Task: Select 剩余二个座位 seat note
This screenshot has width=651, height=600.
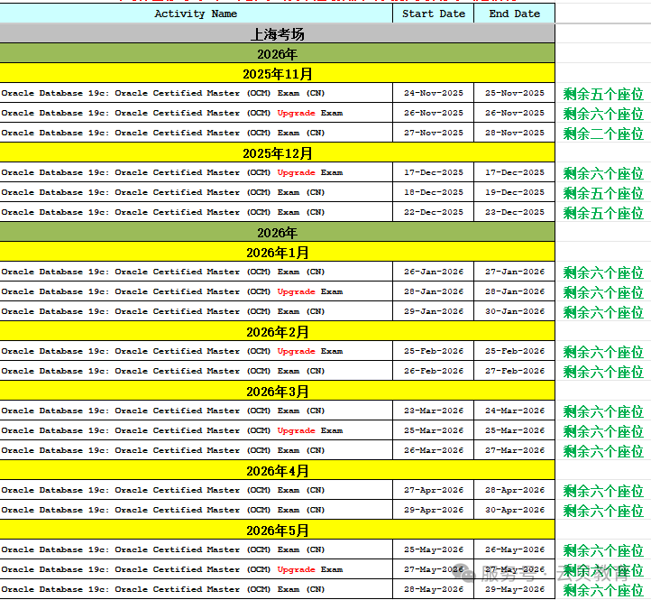Action: tap(603, 134)
